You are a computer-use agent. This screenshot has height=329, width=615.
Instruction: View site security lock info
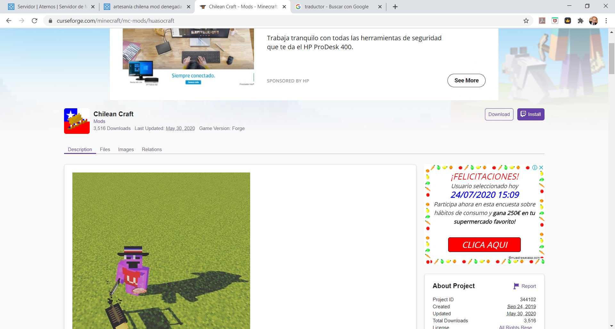click(x=50, y=21)
